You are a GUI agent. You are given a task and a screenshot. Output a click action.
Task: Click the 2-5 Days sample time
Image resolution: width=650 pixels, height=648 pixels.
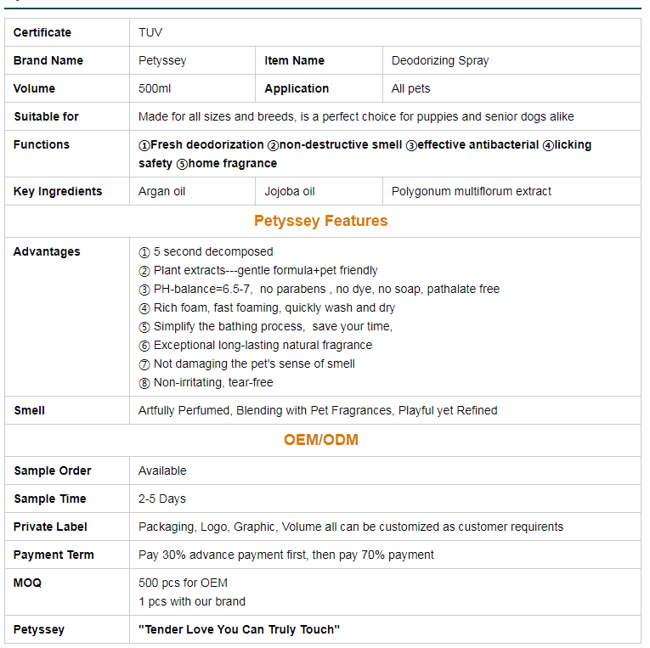pyautogui.click(x=162, y=499)
